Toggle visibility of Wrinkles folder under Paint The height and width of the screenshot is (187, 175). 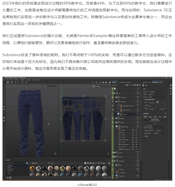(113, 118)
